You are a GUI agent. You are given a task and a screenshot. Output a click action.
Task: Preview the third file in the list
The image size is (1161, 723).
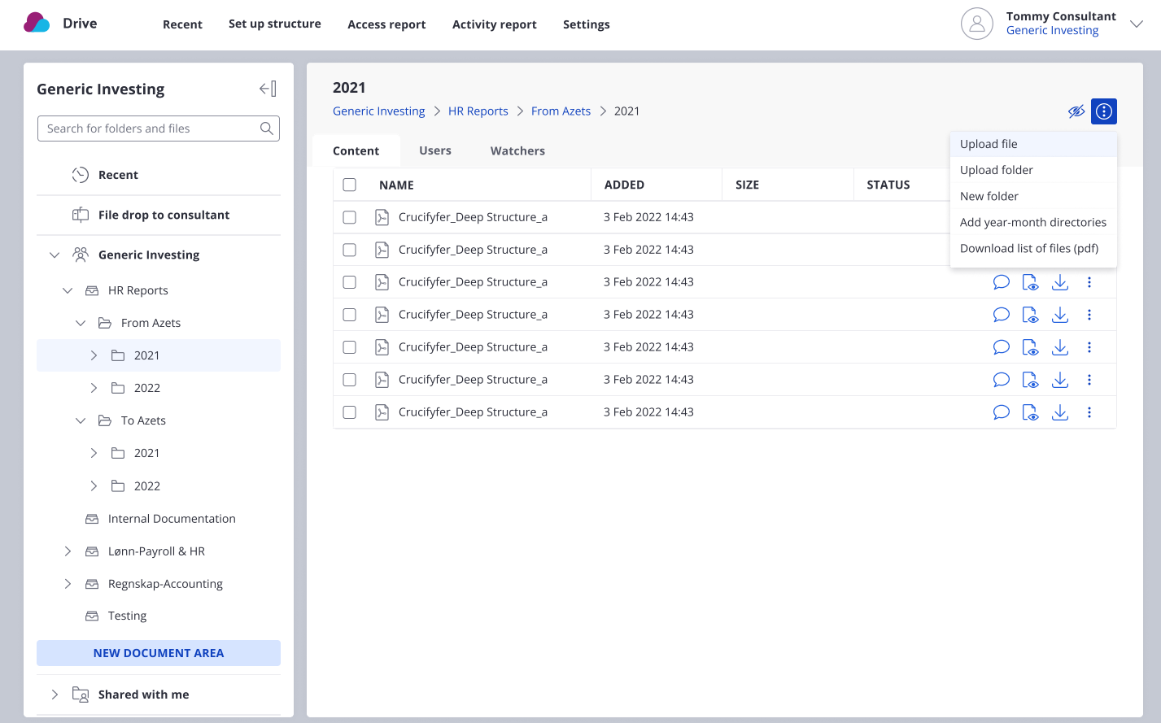1031,282
